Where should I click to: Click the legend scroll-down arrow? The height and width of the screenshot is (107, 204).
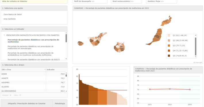[196, 57]
